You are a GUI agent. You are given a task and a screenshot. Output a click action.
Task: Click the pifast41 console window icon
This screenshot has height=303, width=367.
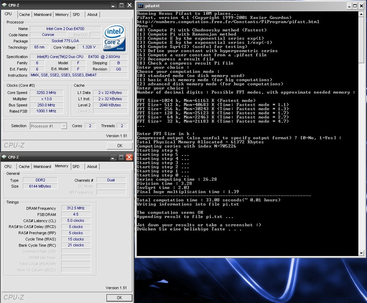pyautogui.click(x=141, y=6)
